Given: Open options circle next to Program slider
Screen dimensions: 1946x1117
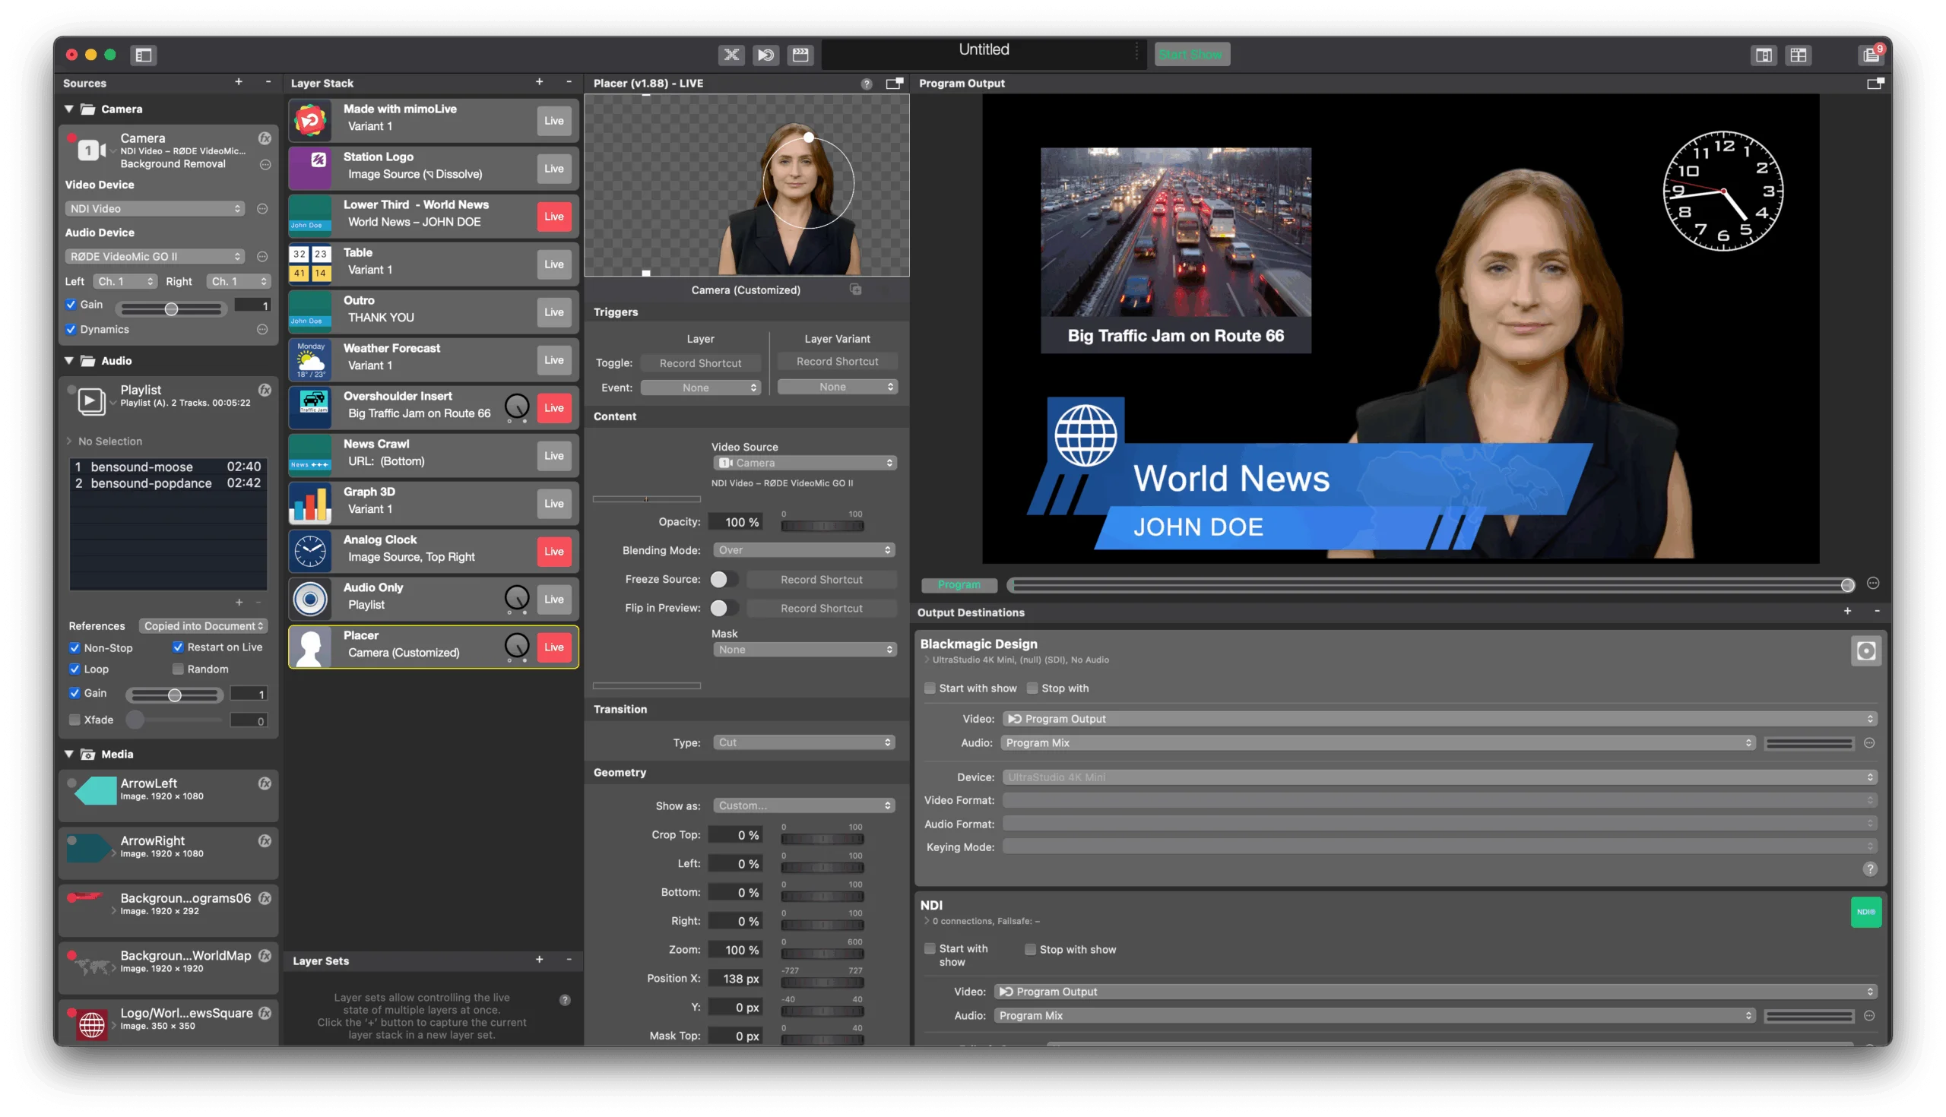Looking at the screenshot, I should pyautogui.click(x=1873, y=584).
